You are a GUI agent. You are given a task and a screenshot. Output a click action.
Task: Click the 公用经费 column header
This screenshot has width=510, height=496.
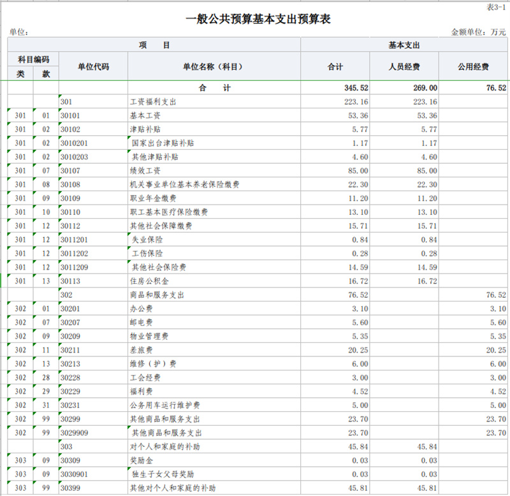(x=473, y=66)
